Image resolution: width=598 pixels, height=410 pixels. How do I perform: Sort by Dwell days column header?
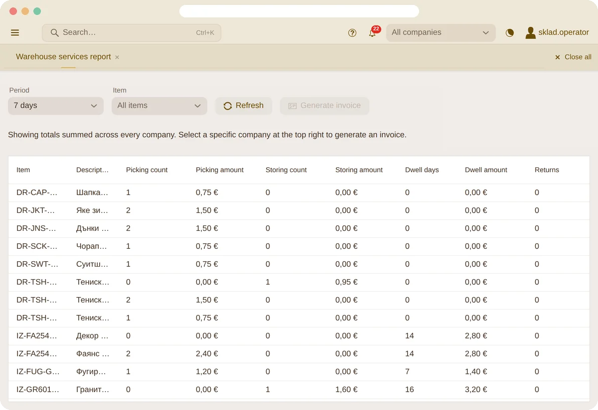[x=422, y=170]
